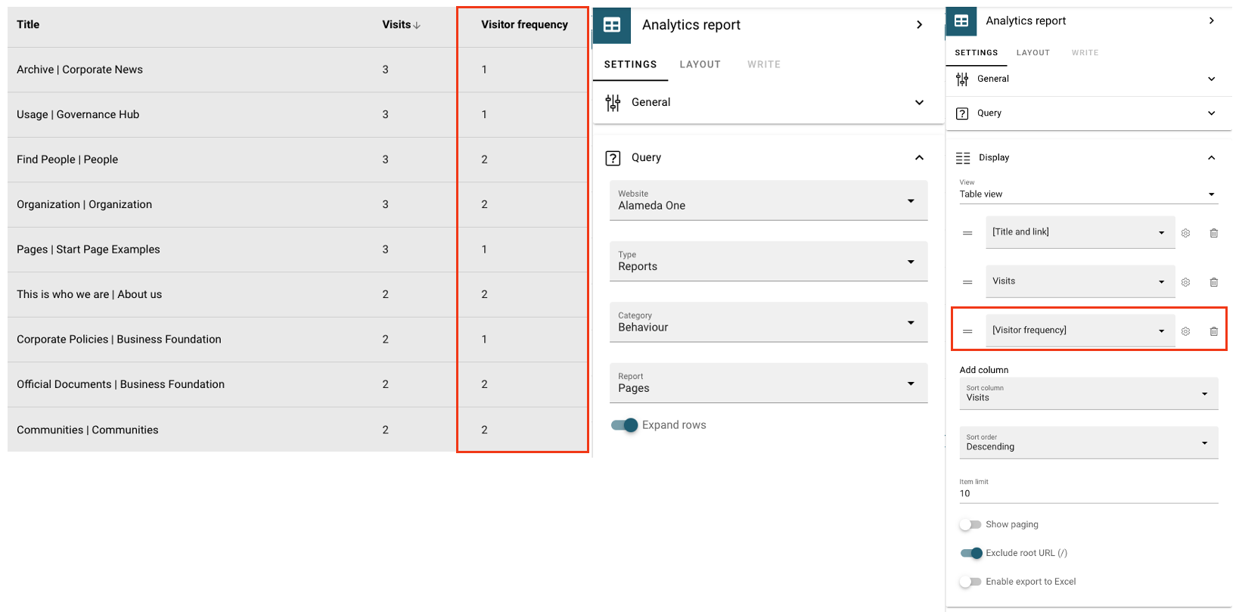Switch to the LAYOUT tab in middle panel
The width and height of the screenshot is (1239, 612).
700,64
